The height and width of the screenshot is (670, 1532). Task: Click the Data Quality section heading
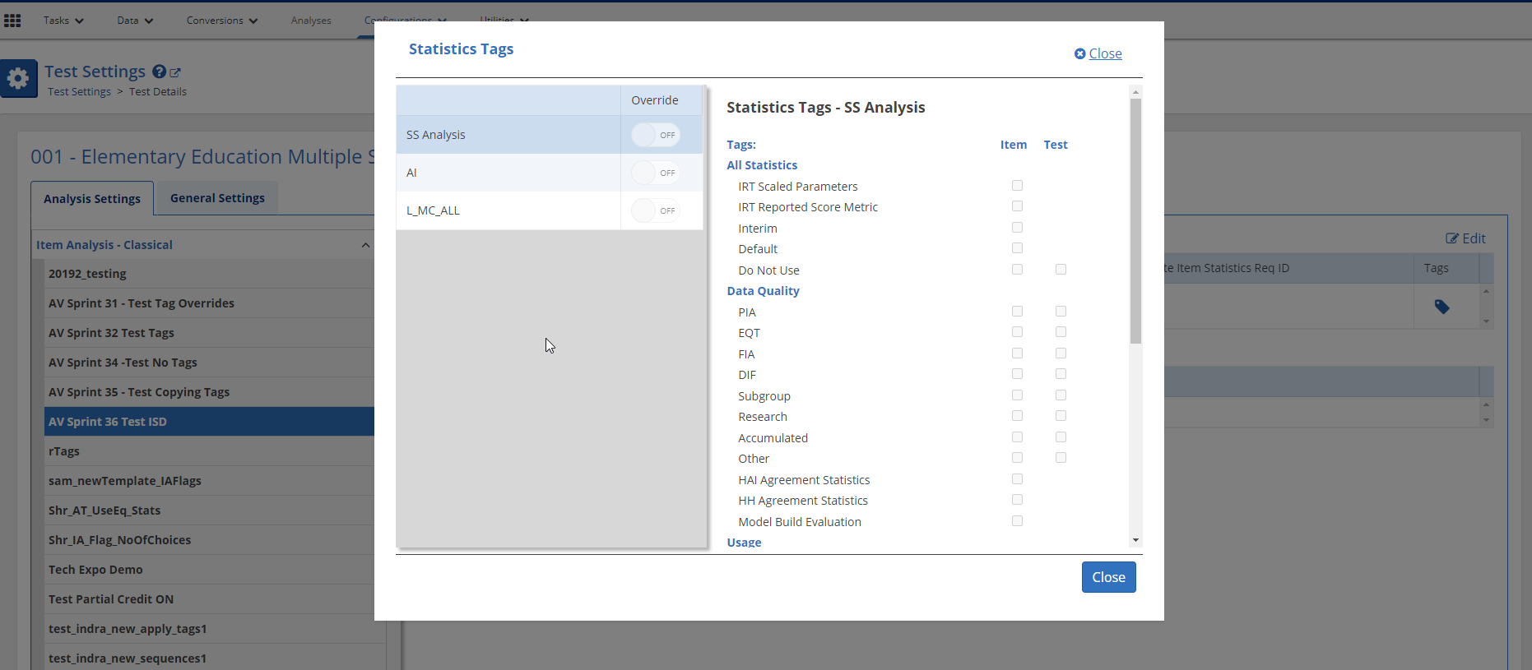click(763, 291)
